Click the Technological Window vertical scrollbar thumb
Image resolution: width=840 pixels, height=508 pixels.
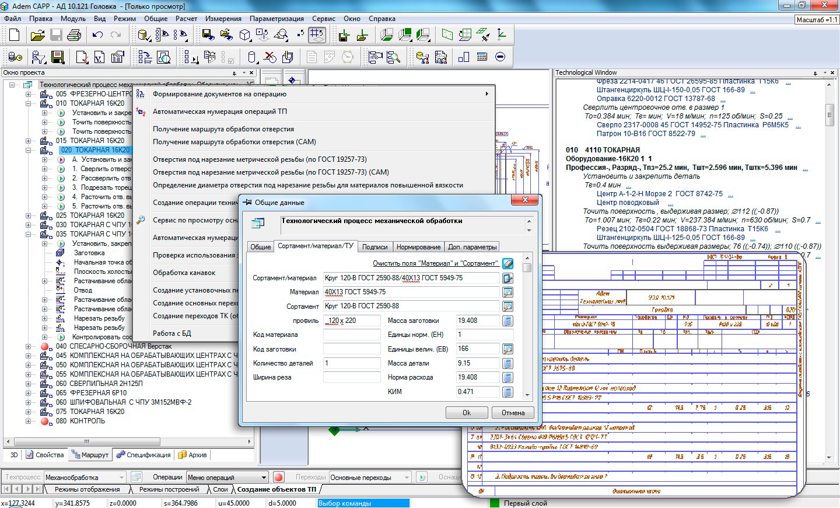829,114
